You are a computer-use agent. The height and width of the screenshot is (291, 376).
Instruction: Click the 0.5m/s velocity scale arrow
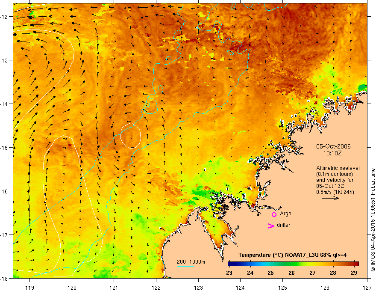pos(330,198)
